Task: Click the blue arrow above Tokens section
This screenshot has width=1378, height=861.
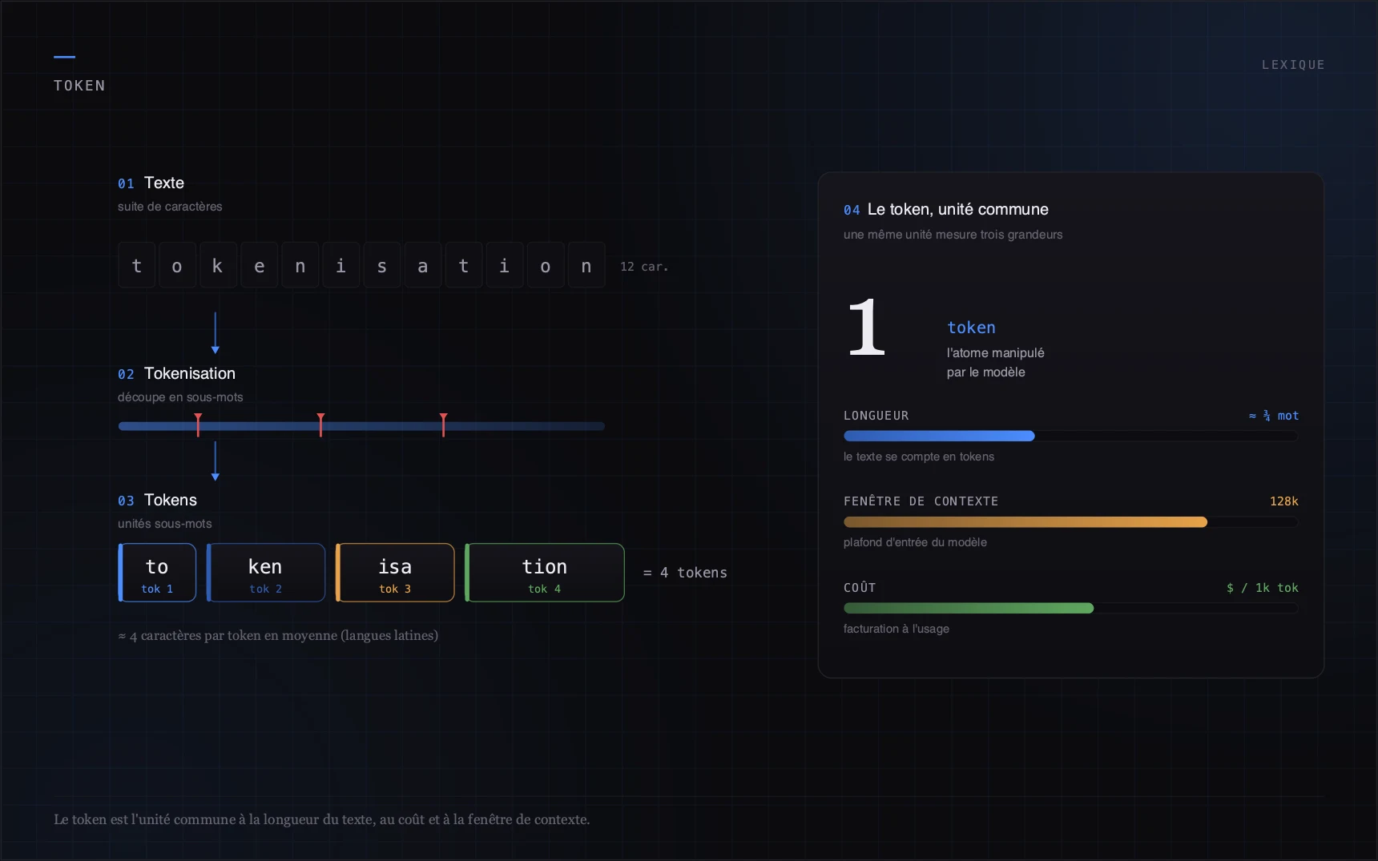Action: point(215,460)
